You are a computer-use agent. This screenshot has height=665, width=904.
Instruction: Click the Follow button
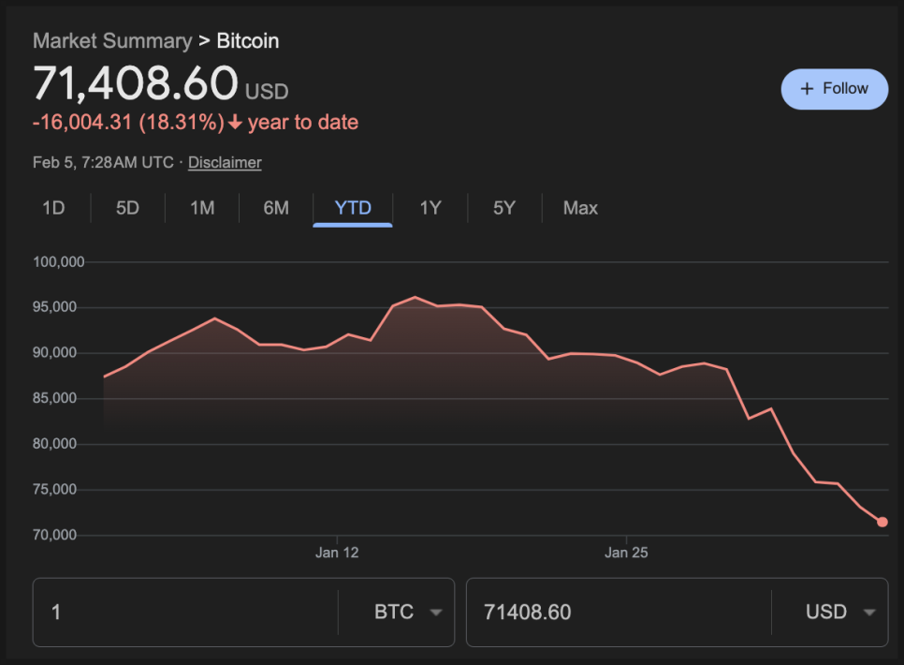[834, 89]
